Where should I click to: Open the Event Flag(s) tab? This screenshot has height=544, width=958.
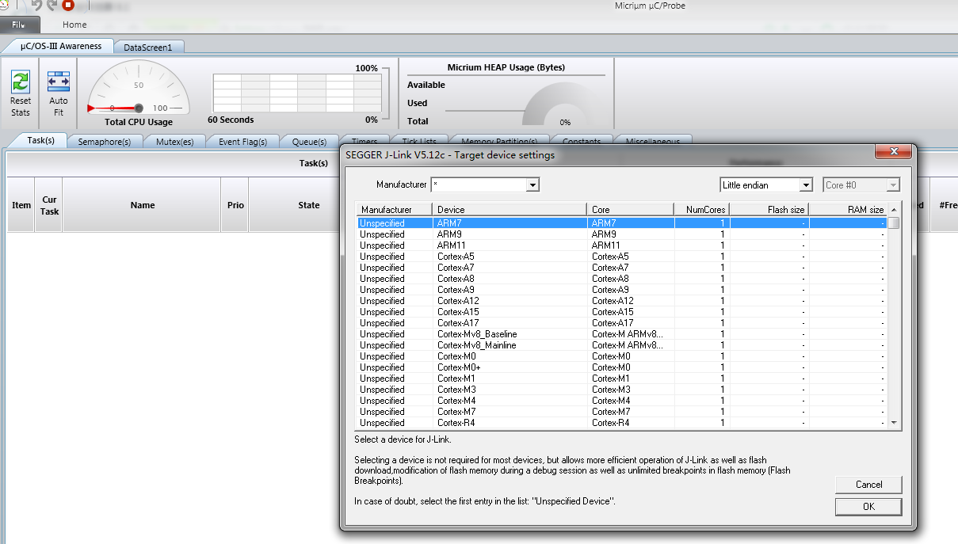coord(242,142)
